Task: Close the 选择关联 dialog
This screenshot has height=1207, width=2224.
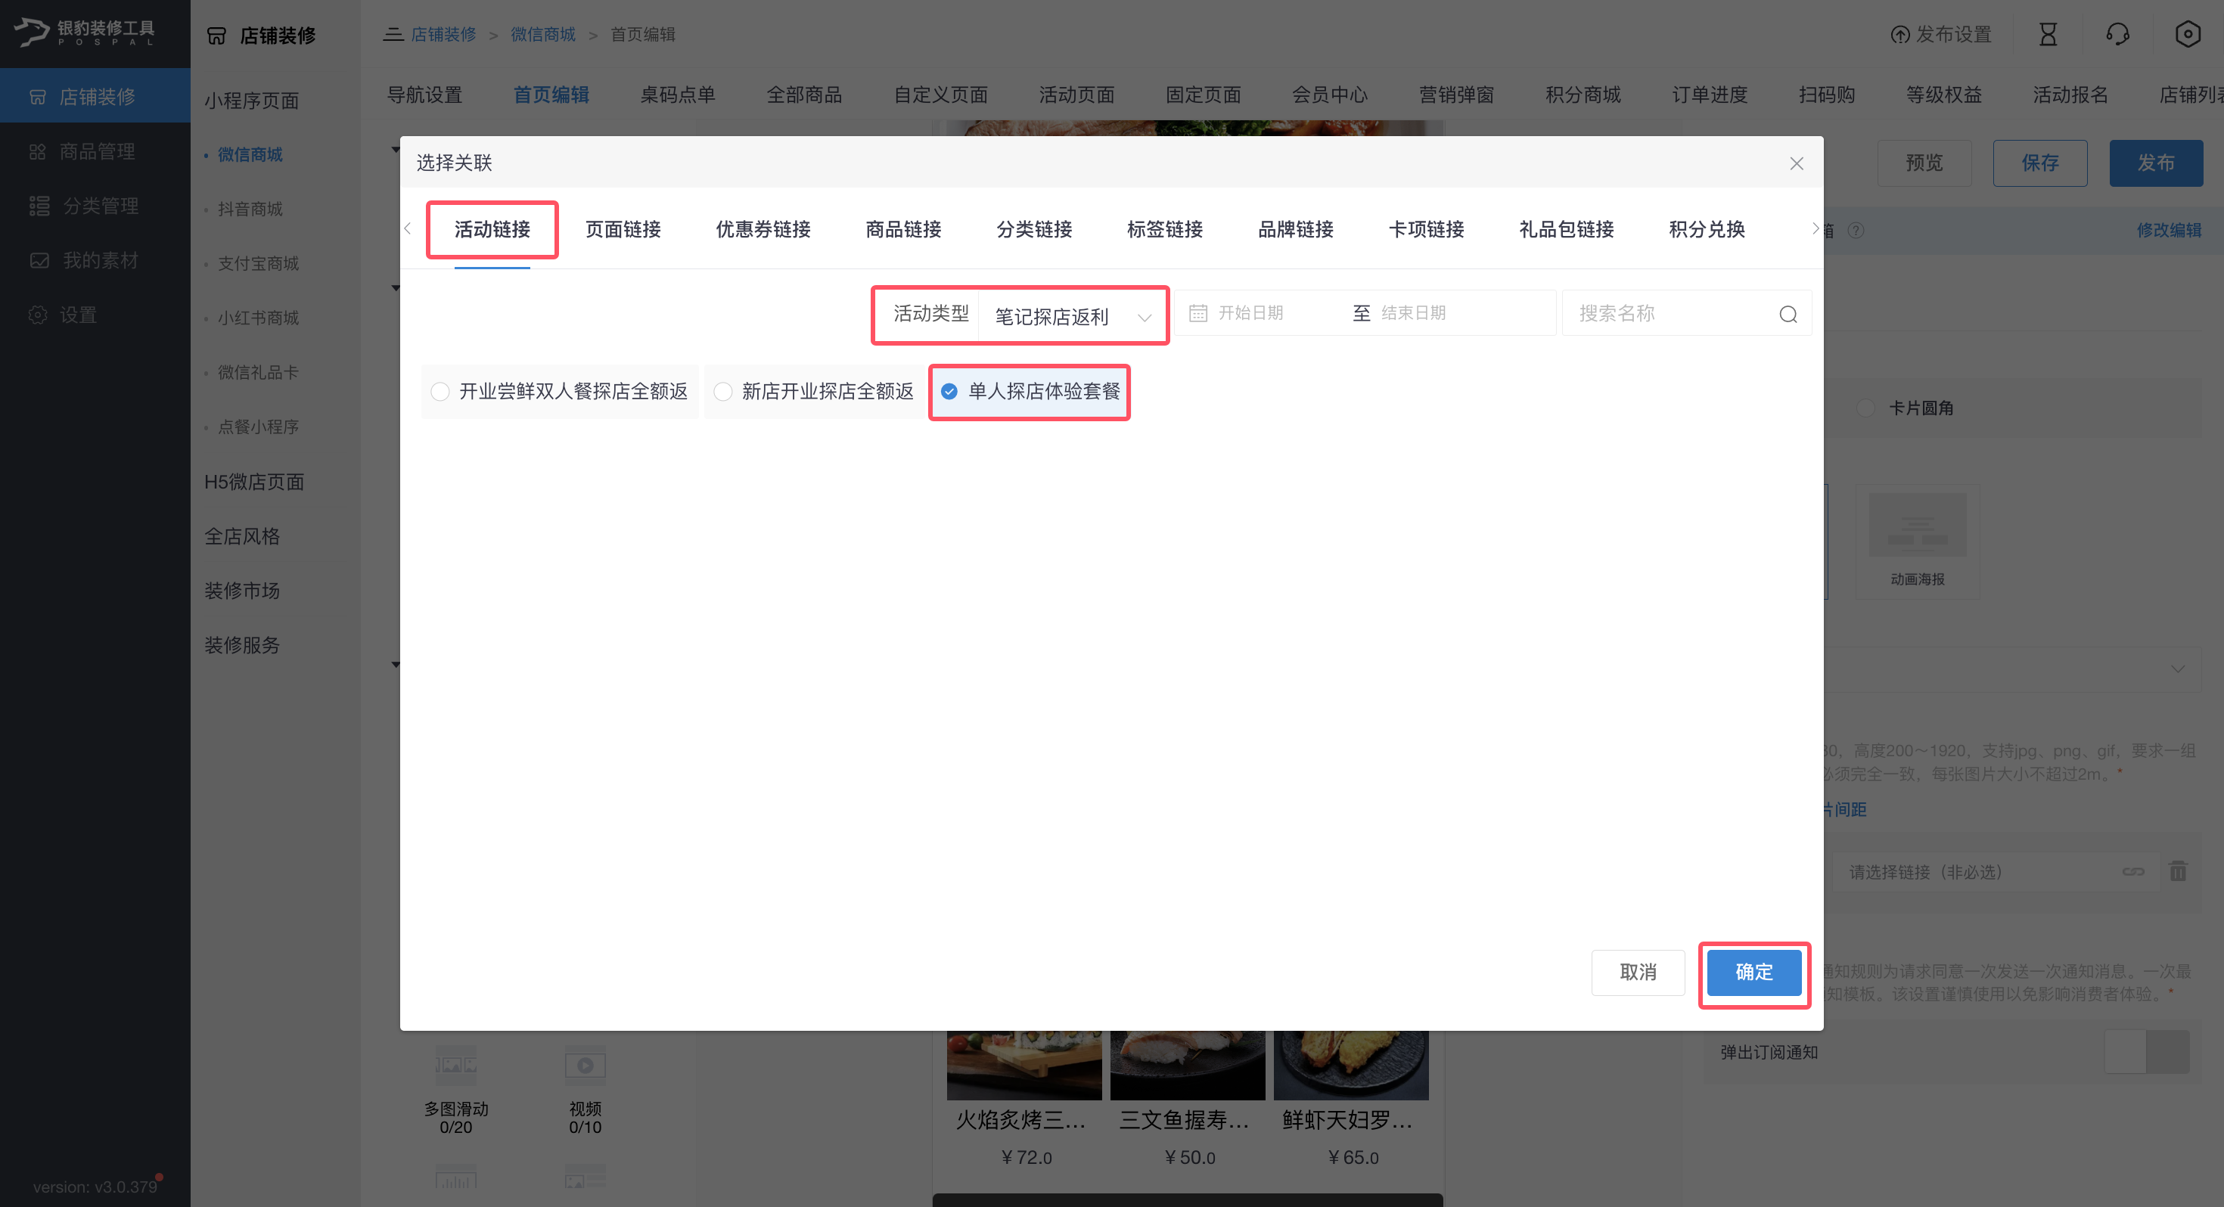Action: click(1796, 163)
